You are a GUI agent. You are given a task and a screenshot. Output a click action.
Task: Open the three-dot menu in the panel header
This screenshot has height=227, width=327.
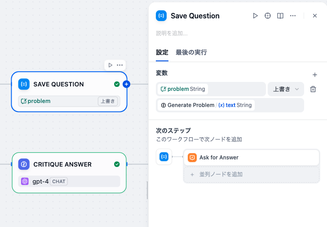tap(293, 16)
